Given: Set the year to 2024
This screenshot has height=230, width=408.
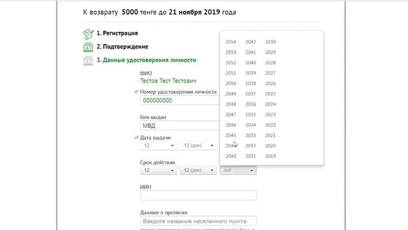Looking at the screenshot, I should pos(270,104).
